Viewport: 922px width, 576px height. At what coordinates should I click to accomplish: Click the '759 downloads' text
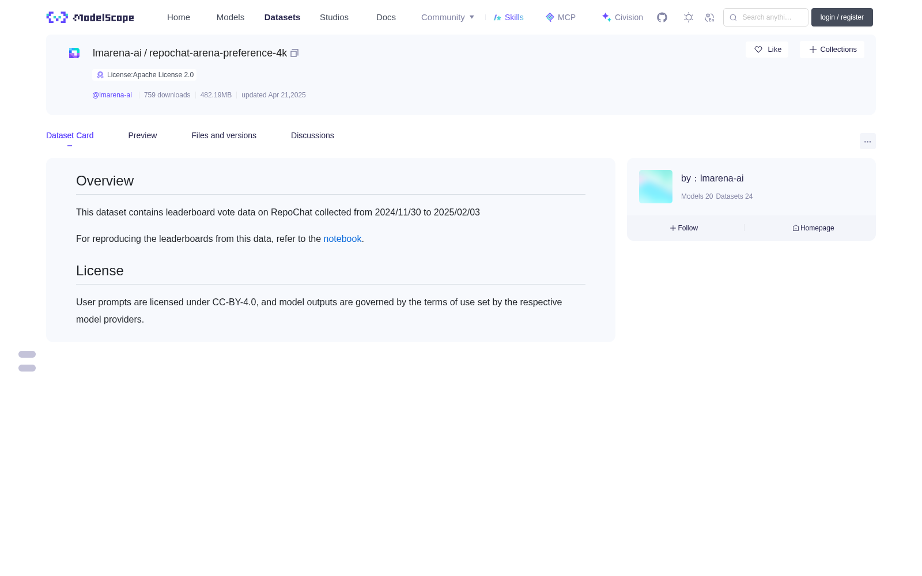[x=167, y=95]
